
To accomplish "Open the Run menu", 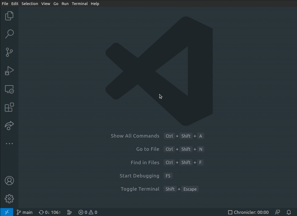I will click(65, 4).
